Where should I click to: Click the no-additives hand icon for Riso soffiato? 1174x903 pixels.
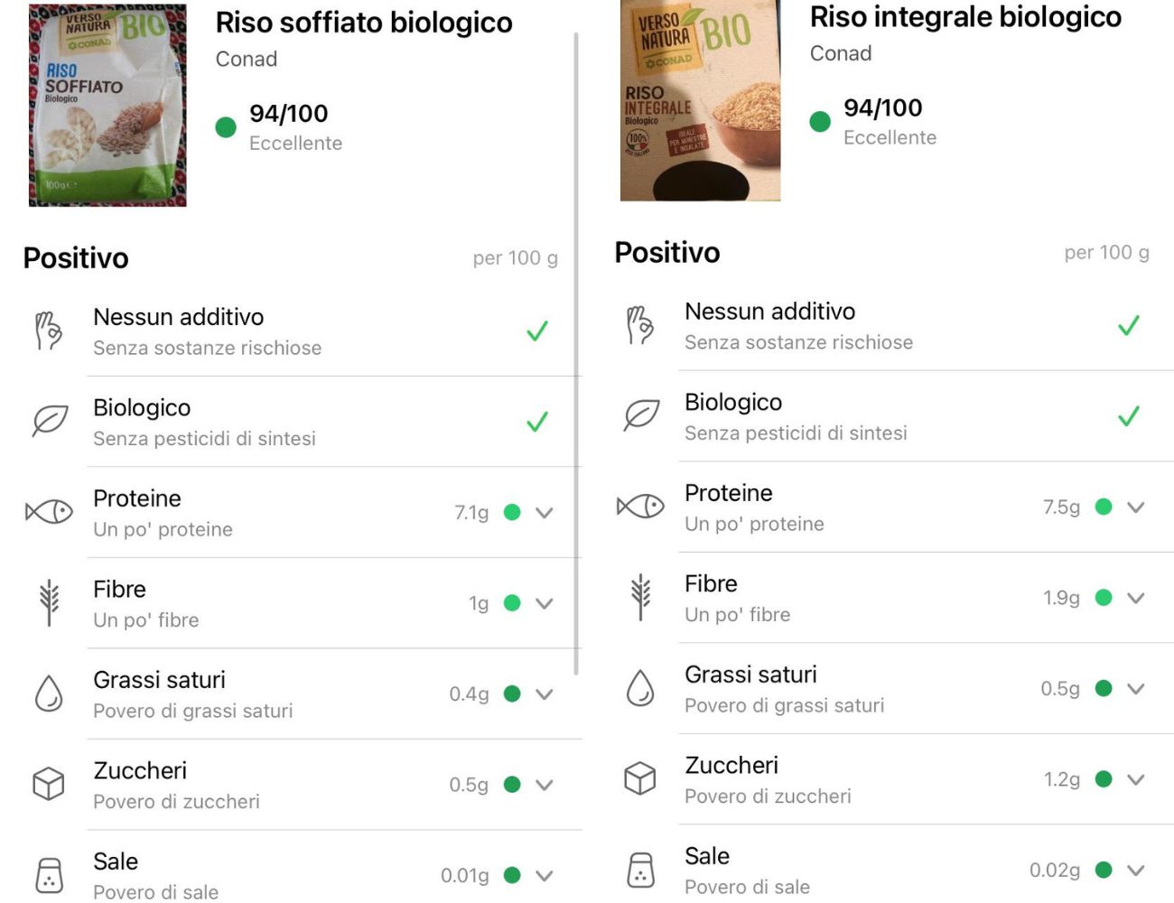51,330
